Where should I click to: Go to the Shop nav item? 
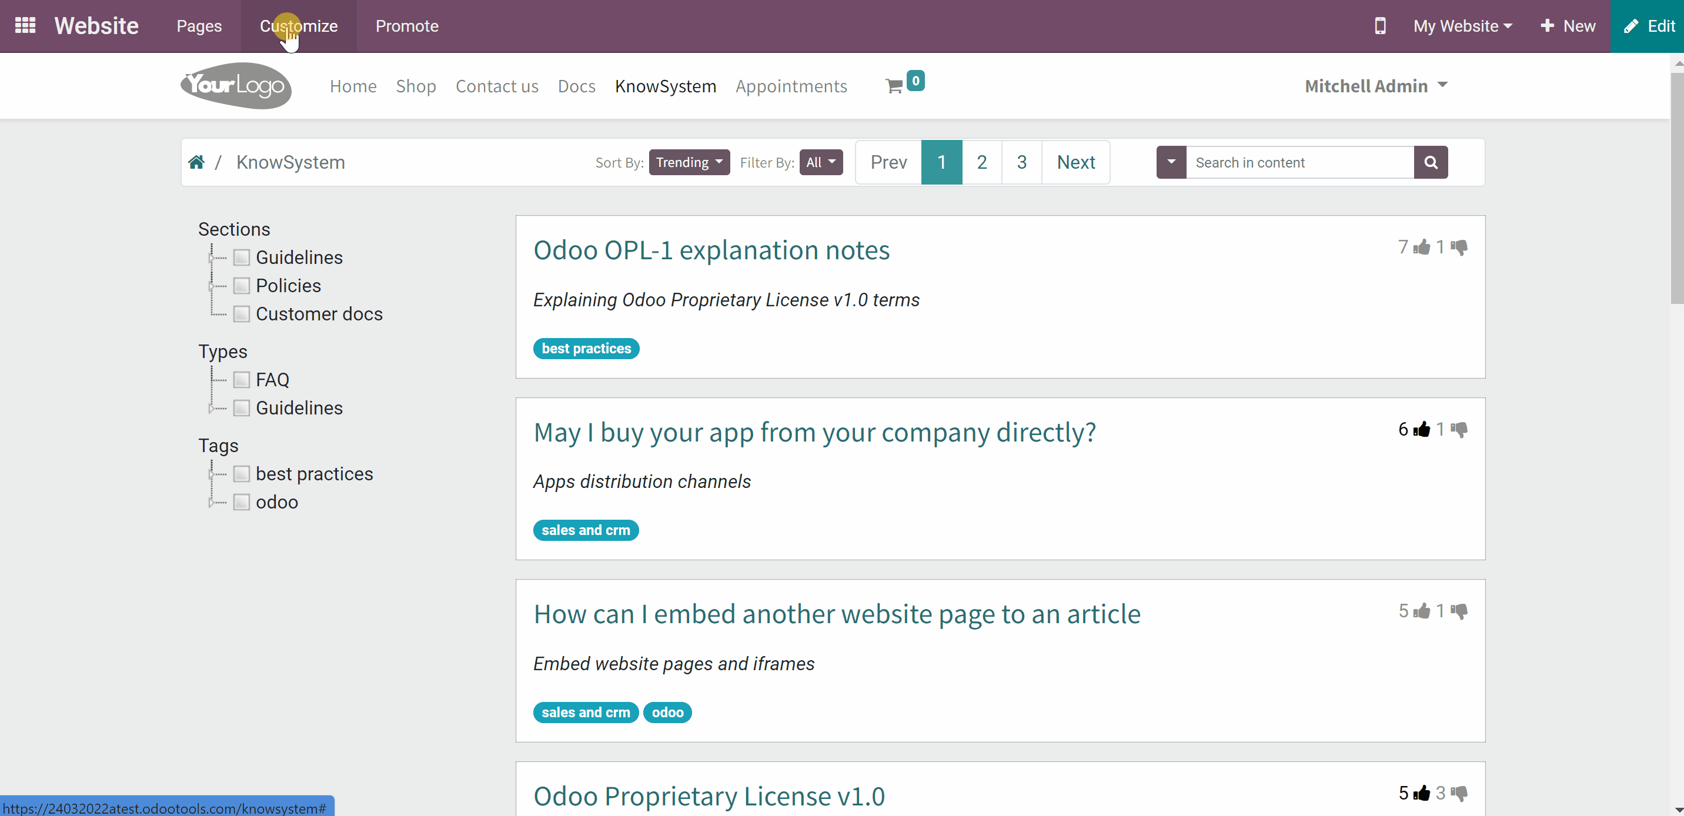pyautogui.click(x=416, y=86)
